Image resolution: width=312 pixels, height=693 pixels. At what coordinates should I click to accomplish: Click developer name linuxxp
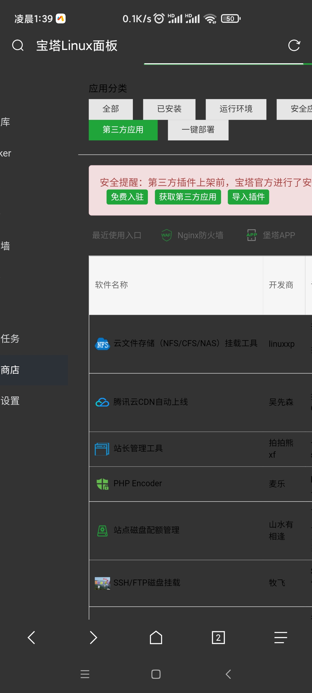coord(282,344)
